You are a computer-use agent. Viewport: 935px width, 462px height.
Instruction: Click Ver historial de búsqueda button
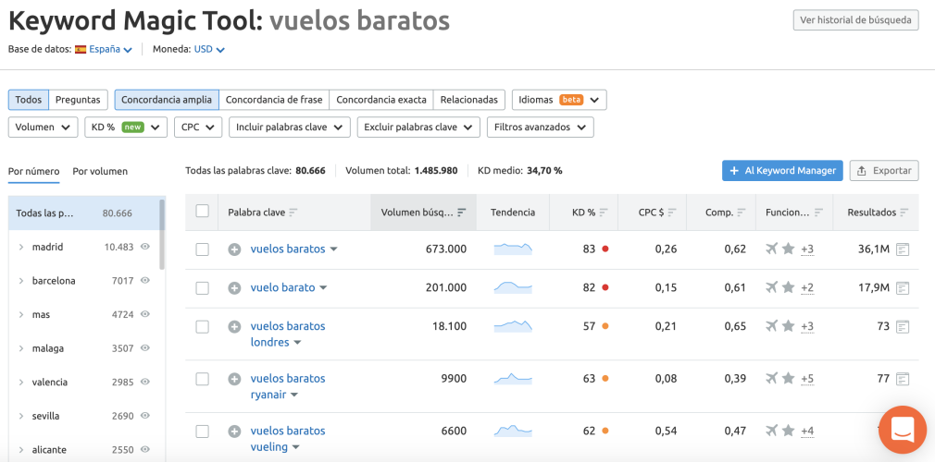[x=855, y=20]
